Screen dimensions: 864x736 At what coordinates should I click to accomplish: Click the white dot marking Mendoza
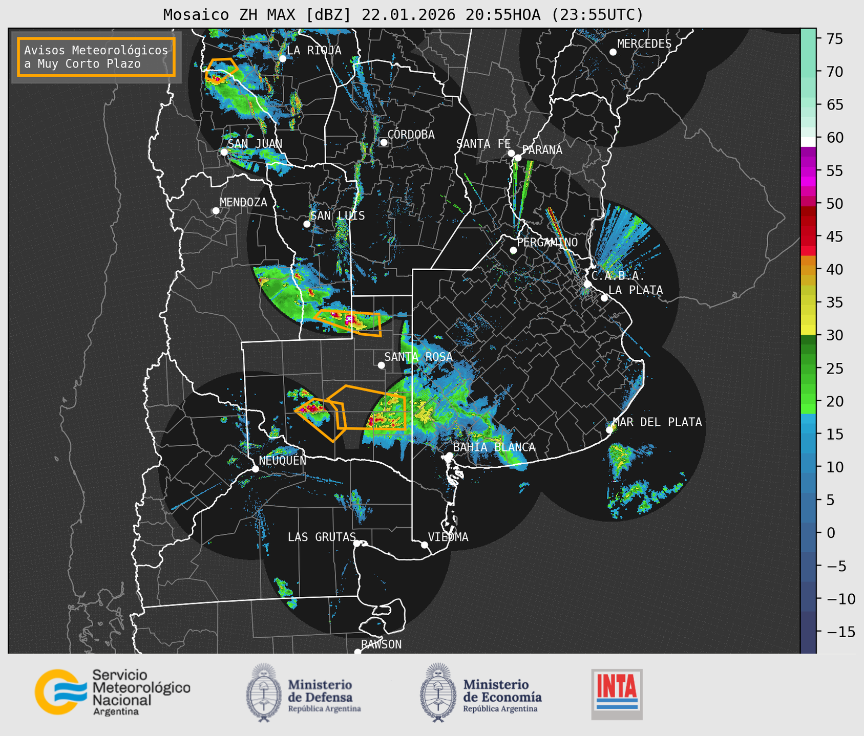pyautogui.click(x=216, y=211)
